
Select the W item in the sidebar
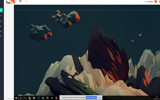[1, 15]
